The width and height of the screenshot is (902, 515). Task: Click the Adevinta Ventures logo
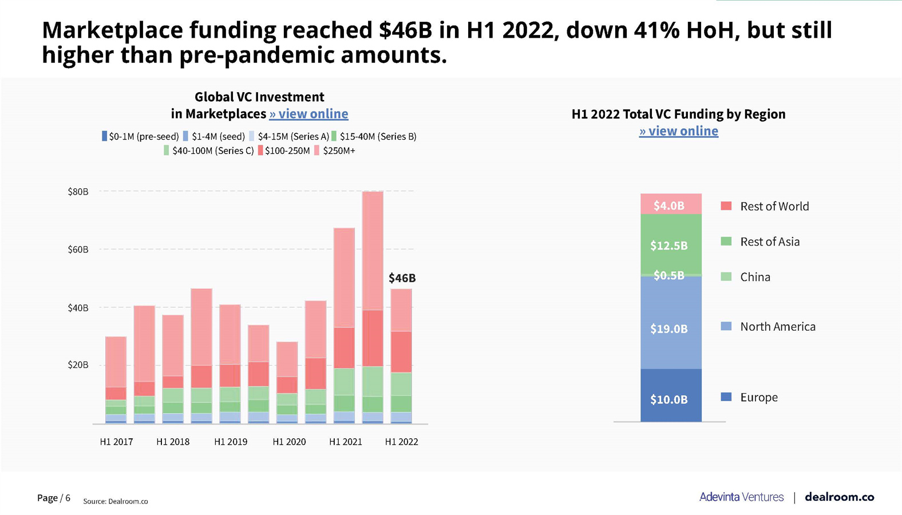tap(741, 497)
